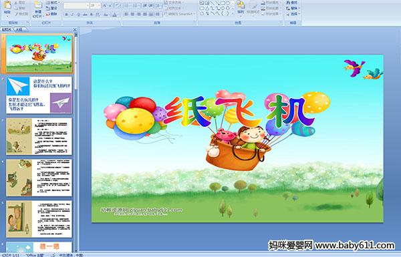The height and width of the screenshot is (257, 401).
Task: Toggle Bold formatting button
Action: click(x=66, y=15)
